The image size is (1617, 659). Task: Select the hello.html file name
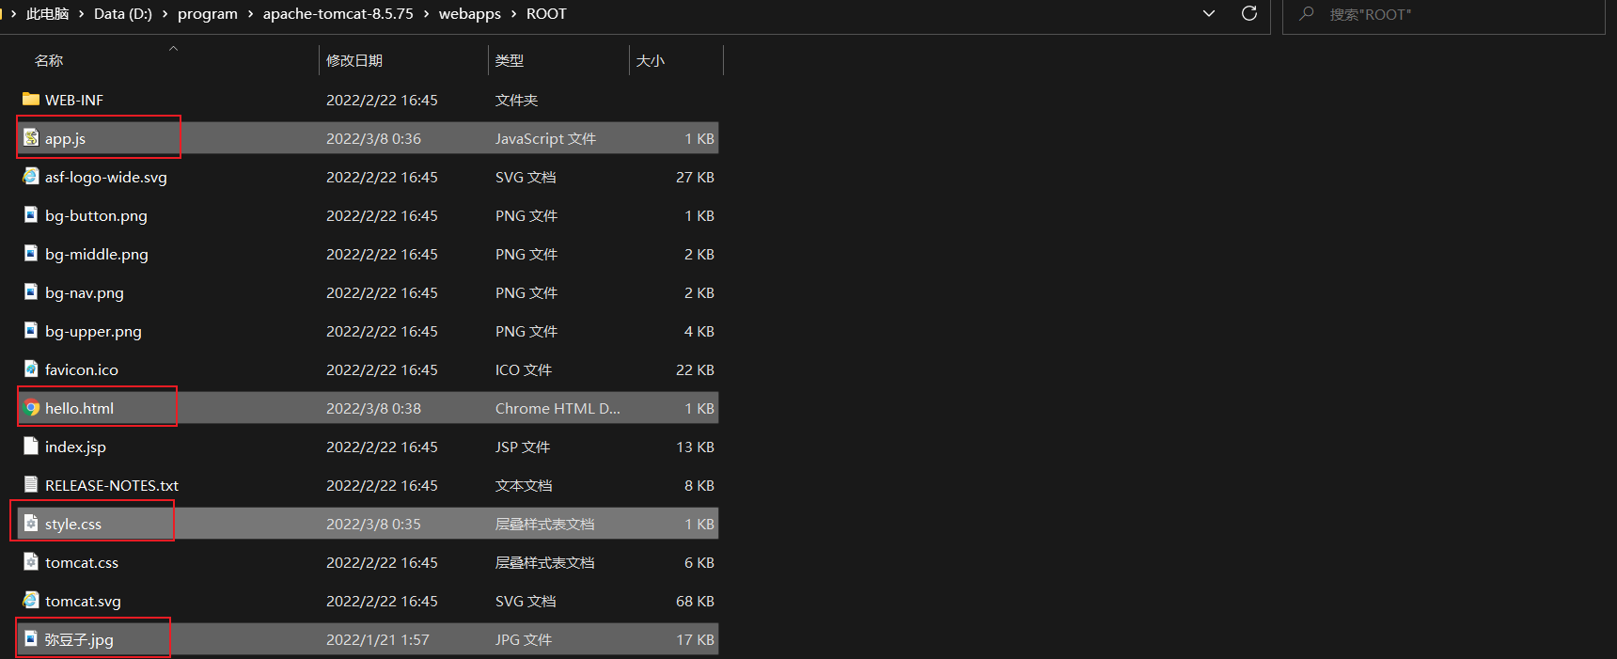[79, 408]
